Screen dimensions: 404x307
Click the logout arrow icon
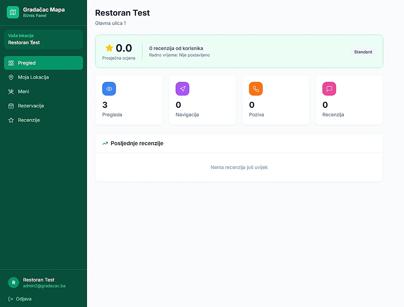11,299
